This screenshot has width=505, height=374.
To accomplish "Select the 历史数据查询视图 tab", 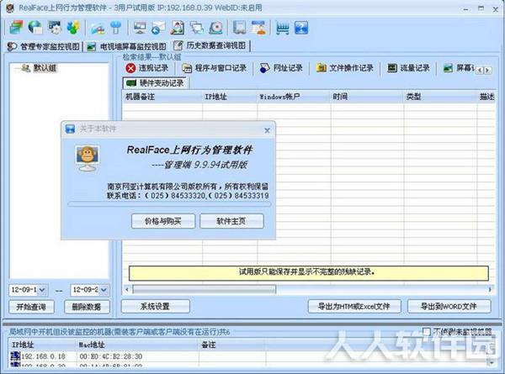I will (x=211, y=45).
